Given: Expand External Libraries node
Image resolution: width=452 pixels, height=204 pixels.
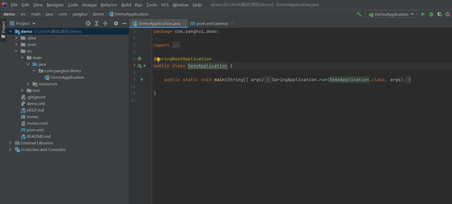Looking at the screenshot, I should (10, 143).
